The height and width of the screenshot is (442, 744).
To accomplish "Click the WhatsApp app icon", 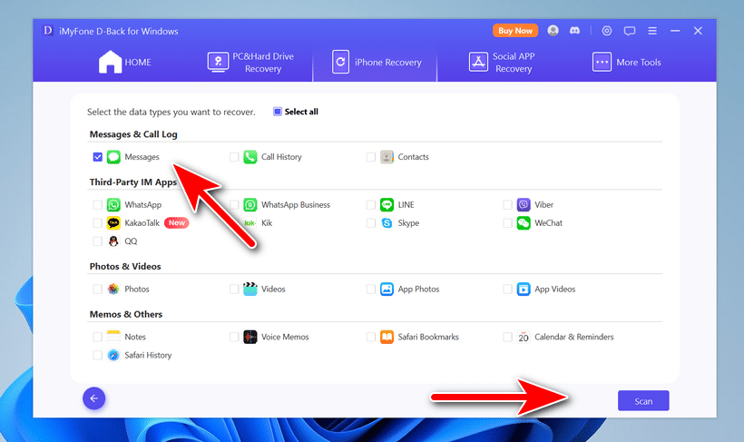I will [113, 205].
